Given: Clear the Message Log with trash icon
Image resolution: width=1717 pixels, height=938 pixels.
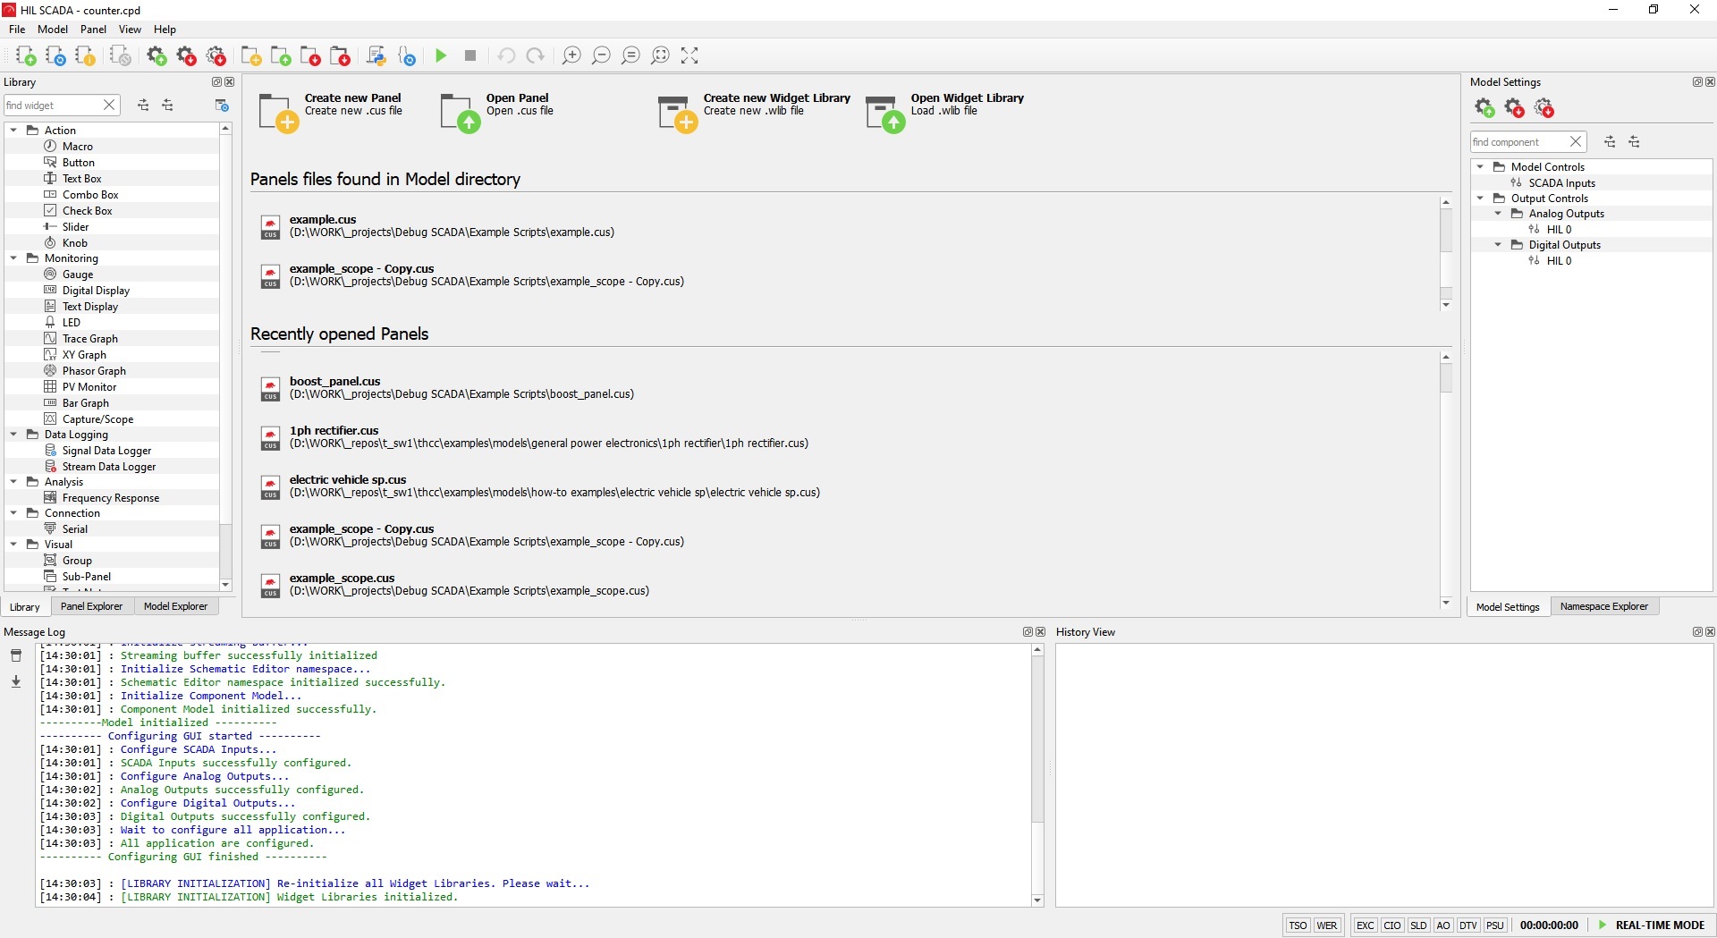Looking at the screenshot, I should [x=16, y=655].
